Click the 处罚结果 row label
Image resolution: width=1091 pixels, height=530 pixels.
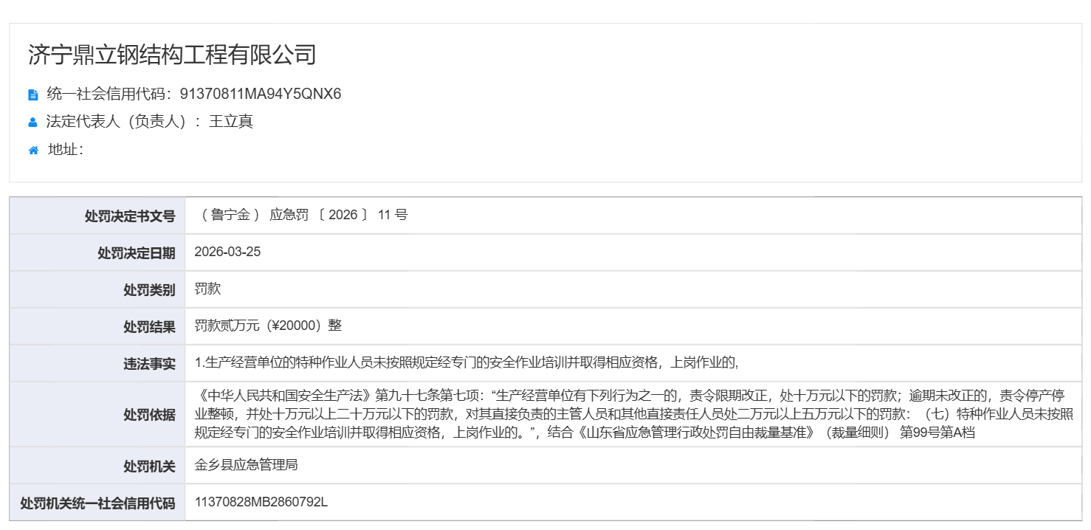(149, 327)
